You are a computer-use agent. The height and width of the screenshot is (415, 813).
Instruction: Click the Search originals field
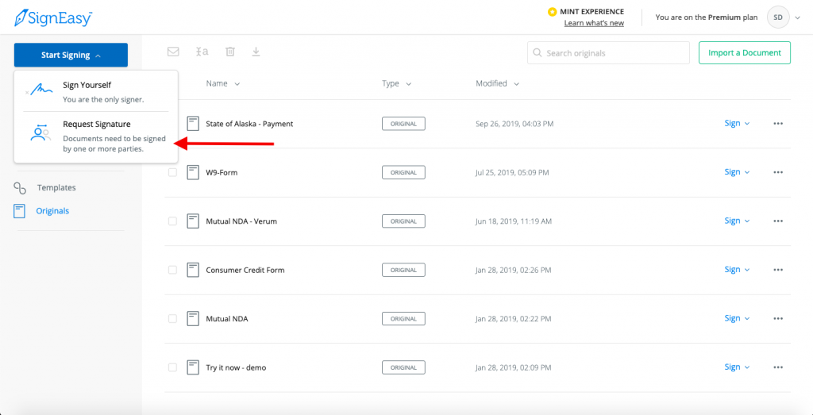(x=608, y=53)
